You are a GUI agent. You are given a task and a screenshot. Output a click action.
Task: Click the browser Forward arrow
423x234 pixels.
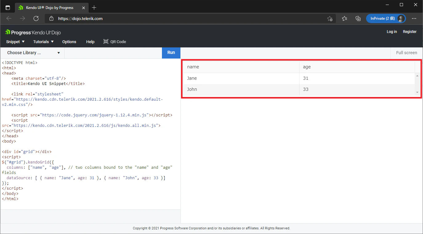22,18
